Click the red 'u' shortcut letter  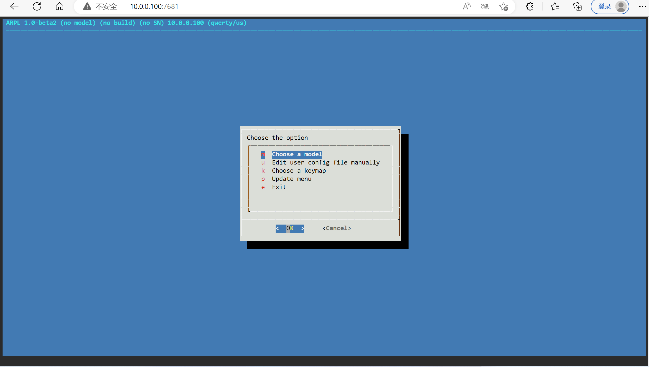(263, 162)
